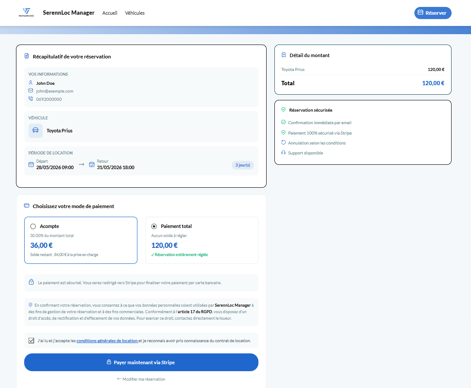The width and height of the screenshot is (471, 388).
Task: Click the 'Paiement 100% sécurisé via Stripe' text
Action: click(x=320, y=133)
